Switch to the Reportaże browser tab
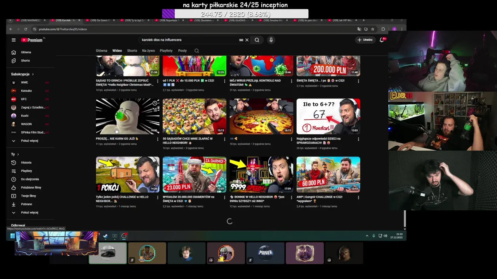This screenshot has height=279, width=497. point(169,20)
